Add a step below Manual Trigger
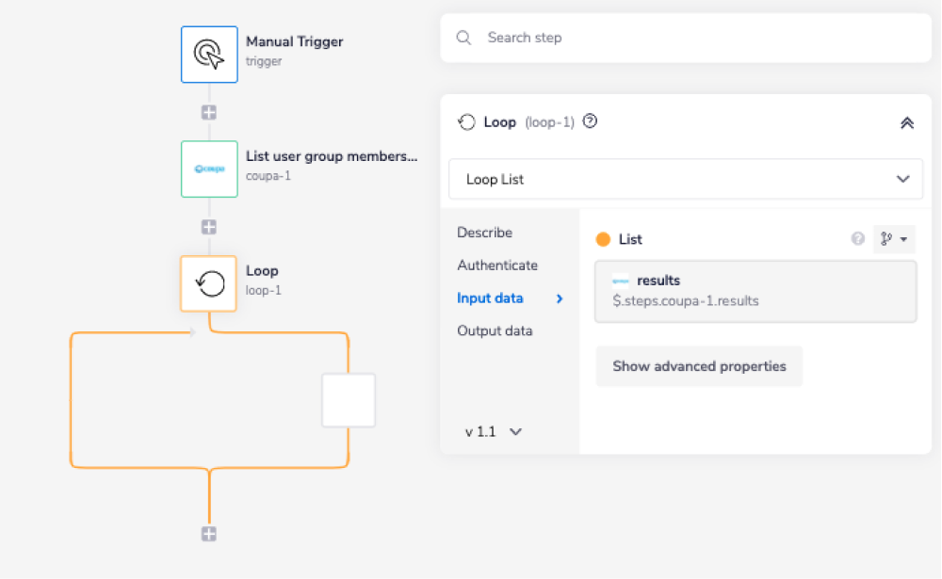Viewport: 942px width, 579px height. [x=208, y=111]
